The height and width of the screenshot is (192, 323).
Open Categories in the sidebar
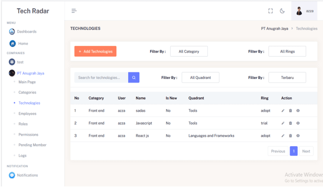(28, 92)
